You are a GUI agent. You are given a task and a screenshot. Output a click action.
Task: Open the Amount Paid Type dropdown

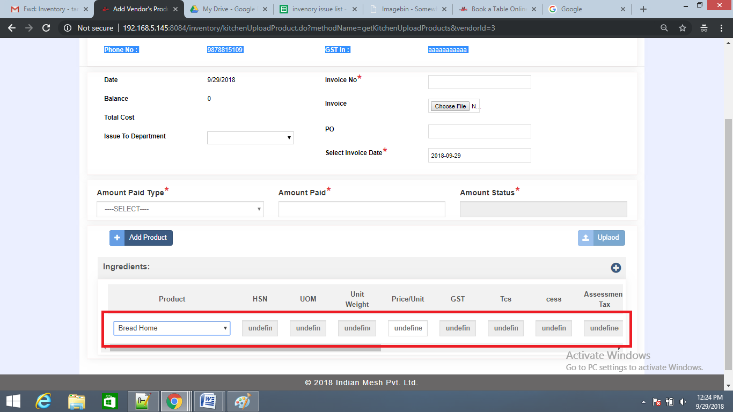(180, 209)
